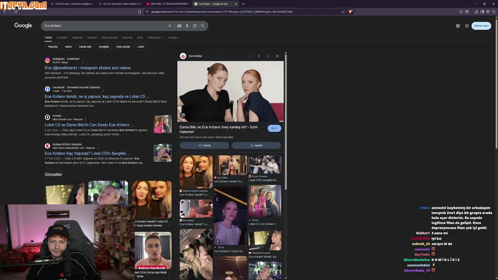Image resolution: width=498 pixels, height=280 pixels.
Task: Click the lens icon on the preview image
Action: pos(183,115)
